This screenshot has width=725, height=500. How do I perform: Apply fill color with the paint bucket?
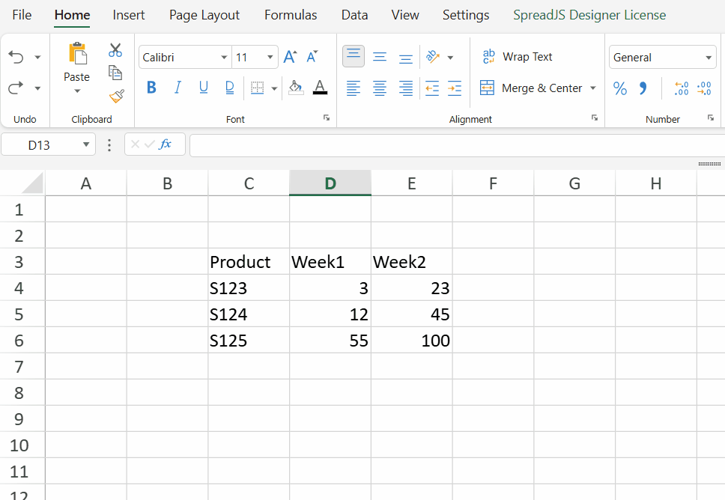pyautogui.click(x=296, y=88)
